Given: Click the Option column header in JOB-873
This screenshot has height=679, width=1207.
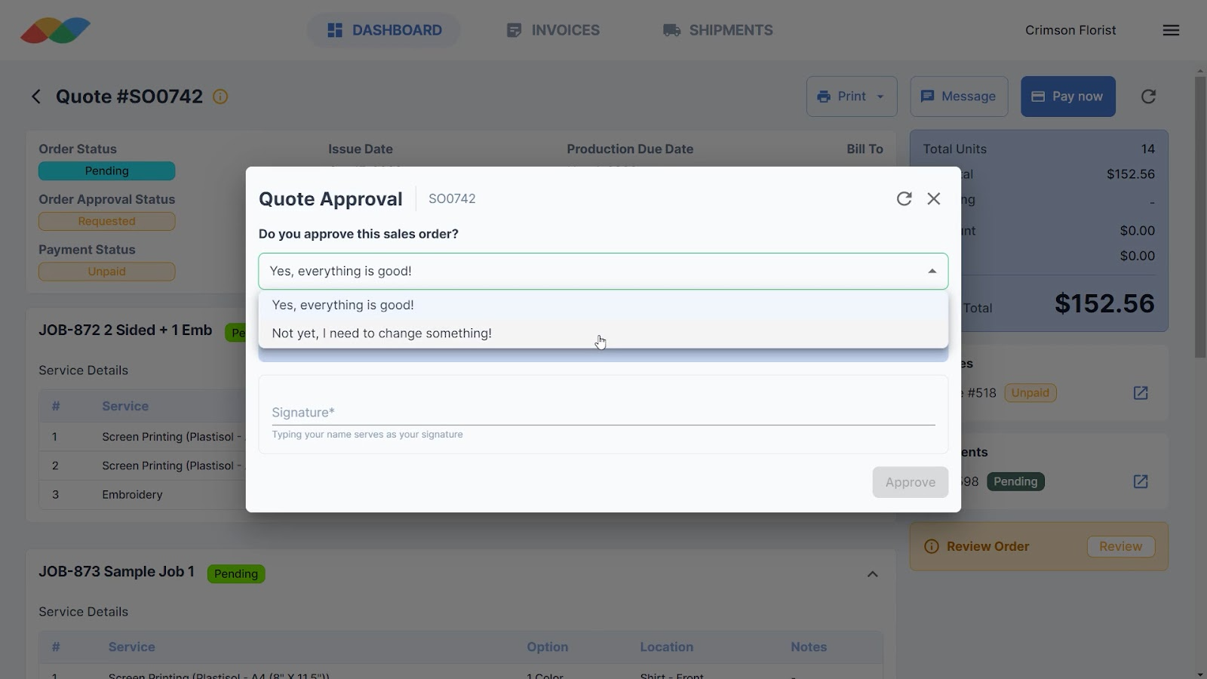Looking at the screenshot, I should pyautogui.click(x=548, y=647).
